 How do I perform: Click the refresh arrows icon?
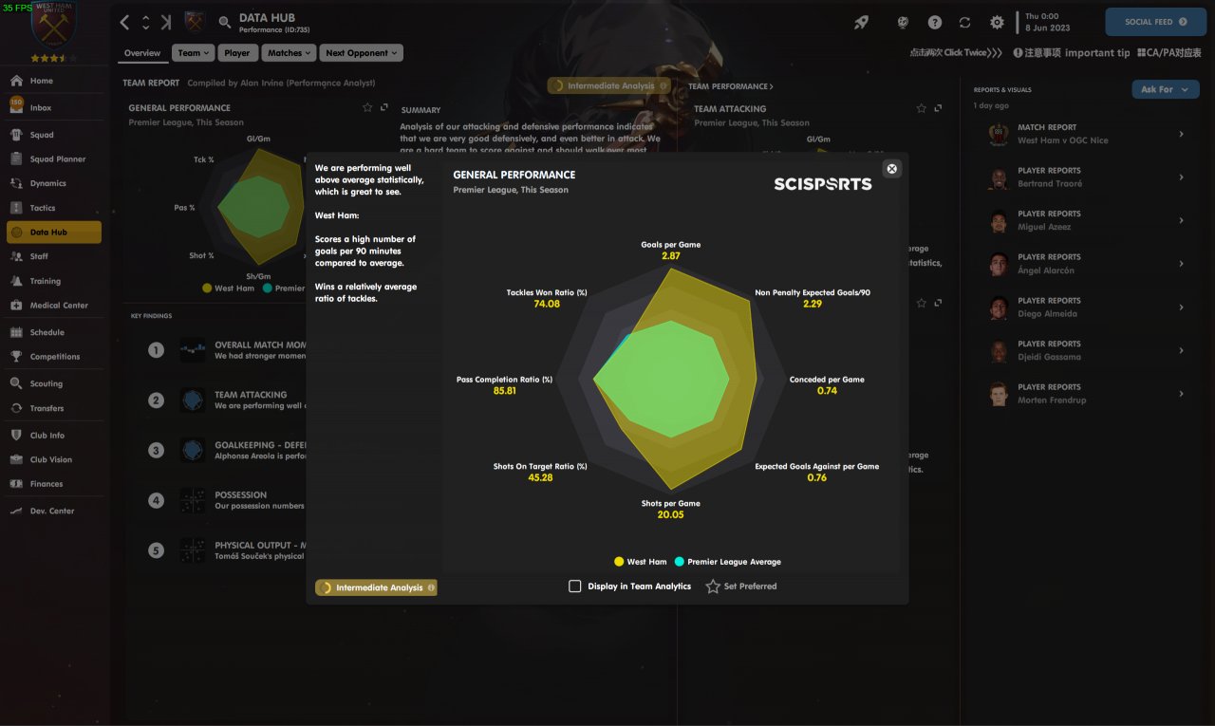pyautogui.click(x=965, y=22)
